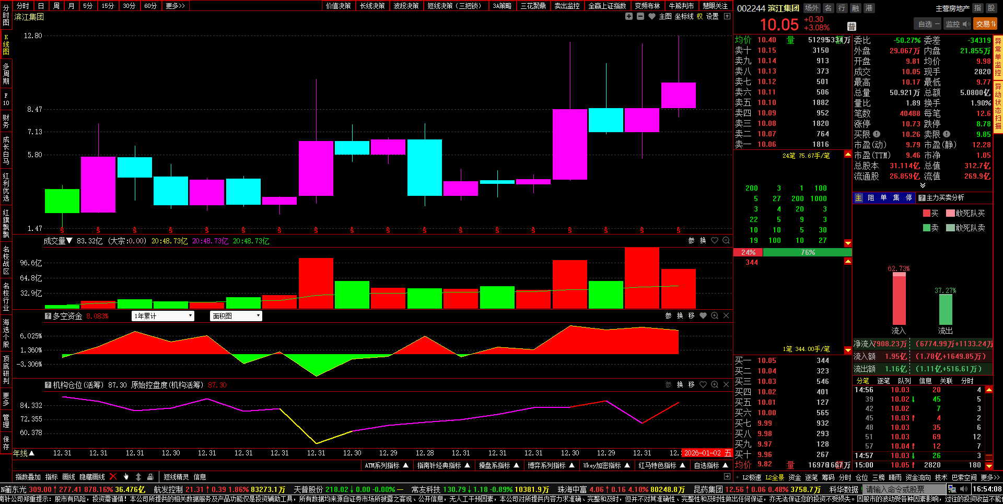
Task: Click heart icon in 多空资金 panel
Action: click(x=703, y=315)
